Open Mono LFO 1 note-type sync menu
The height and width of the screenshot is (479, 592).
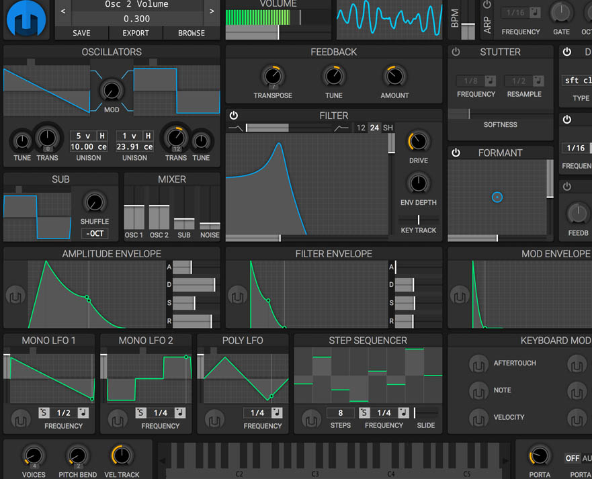[83, 413]
